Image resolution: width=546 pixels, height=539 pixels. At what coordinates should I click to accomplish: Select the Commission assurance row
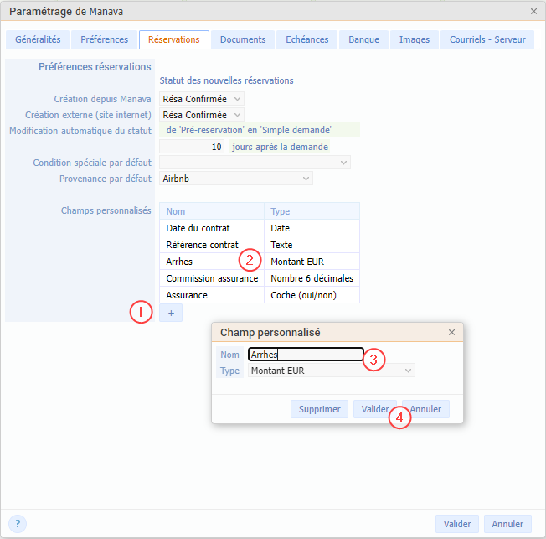[x=212, y=278]
